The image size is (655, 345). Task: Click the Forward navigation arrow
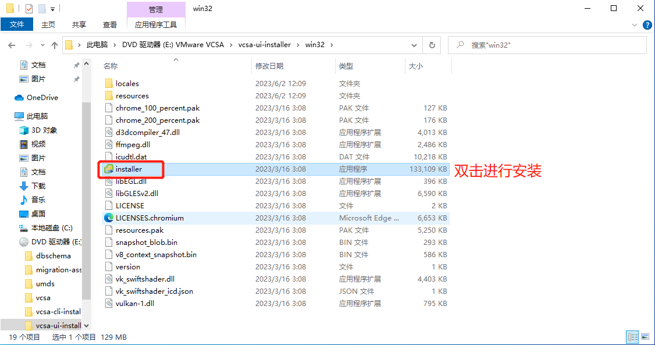coord(29,45)
